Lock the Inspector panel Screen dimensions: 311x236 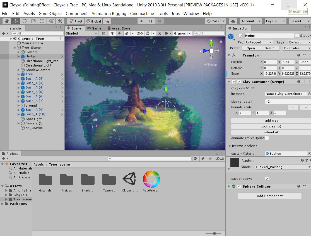point(305,28)
